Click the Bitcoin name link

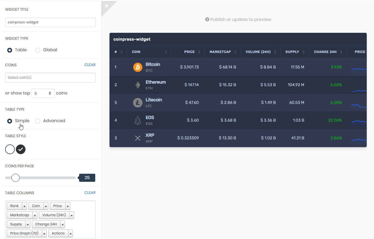click(153, 64)
